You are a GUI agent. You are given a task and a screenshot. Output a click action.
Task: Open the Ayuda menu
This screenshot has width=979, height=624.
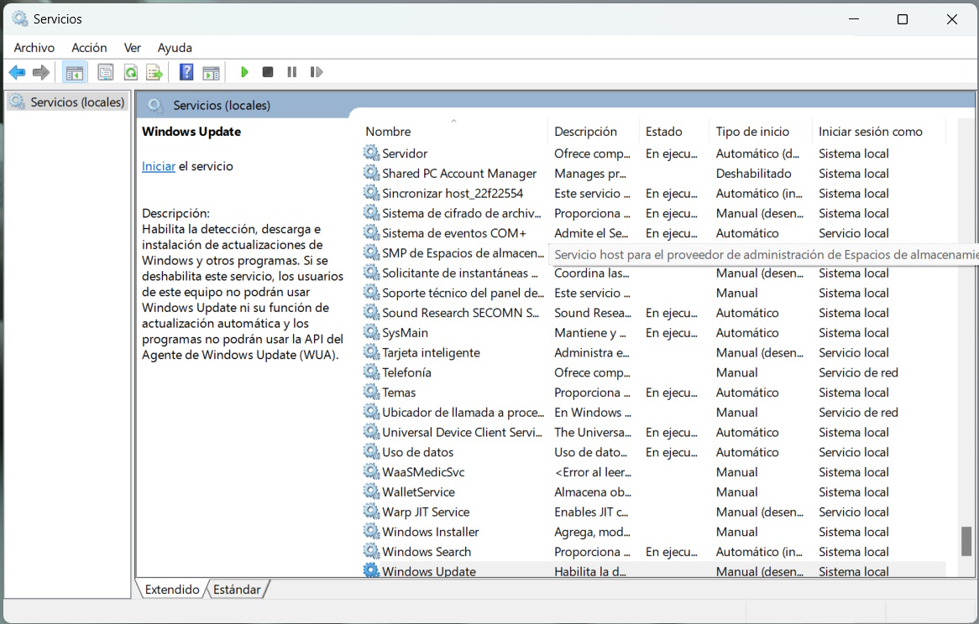pyautogui.click(x=175, y=47)
